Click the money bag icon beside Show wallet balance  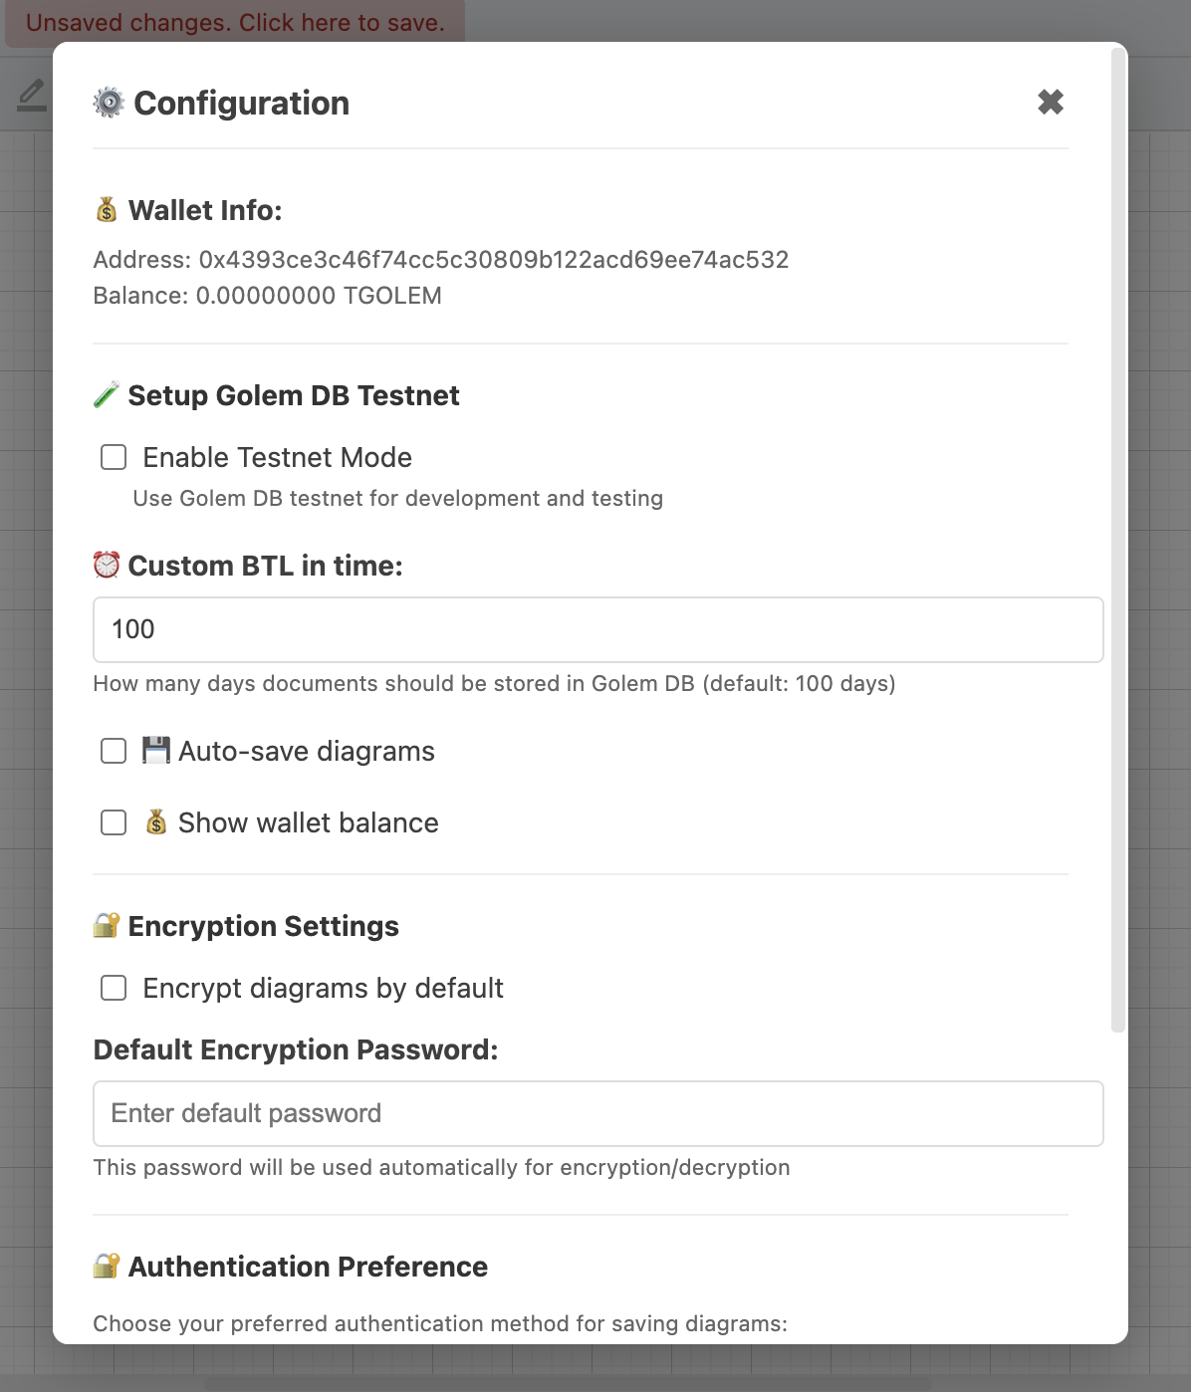point(157,822)
